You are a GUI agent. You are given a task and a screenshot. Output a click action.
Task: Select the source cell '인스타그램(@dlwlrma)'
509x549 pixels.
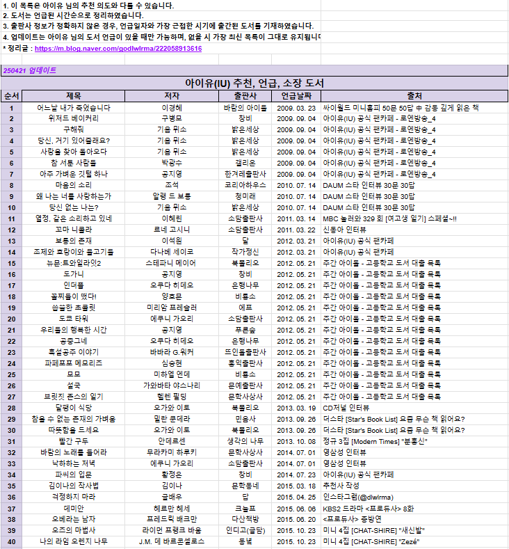click(414, 498)
